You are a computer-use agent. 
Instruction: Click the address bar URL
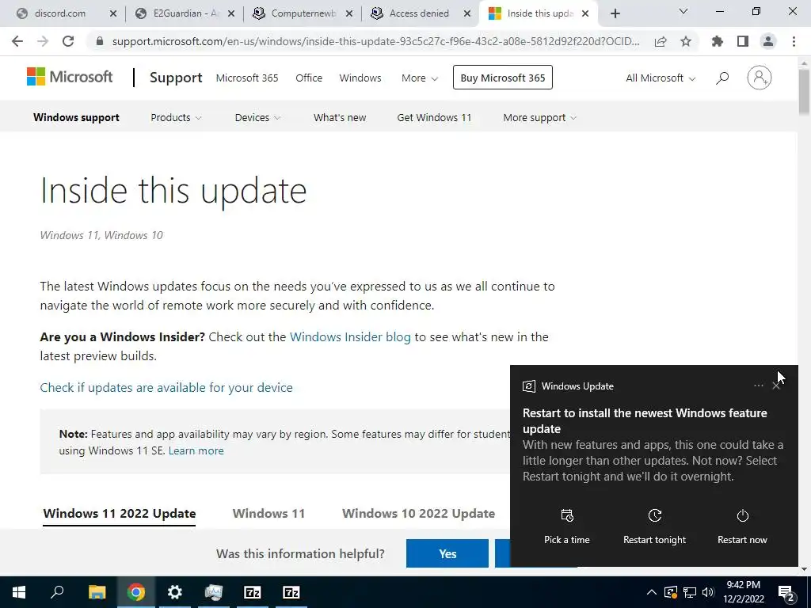coord(376,41)
